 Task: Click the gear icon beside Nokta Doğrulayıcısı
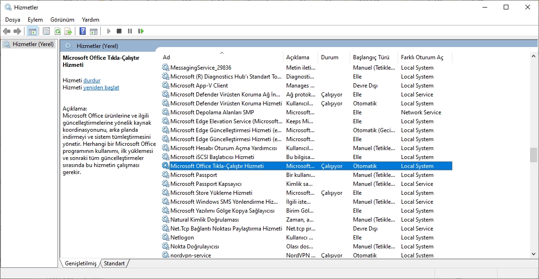coord(166,247)
